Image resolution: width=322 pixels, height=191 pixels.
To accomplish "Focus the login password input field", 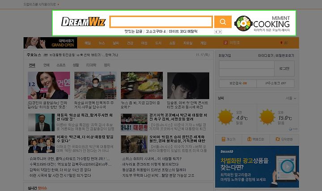I will 246,72.
